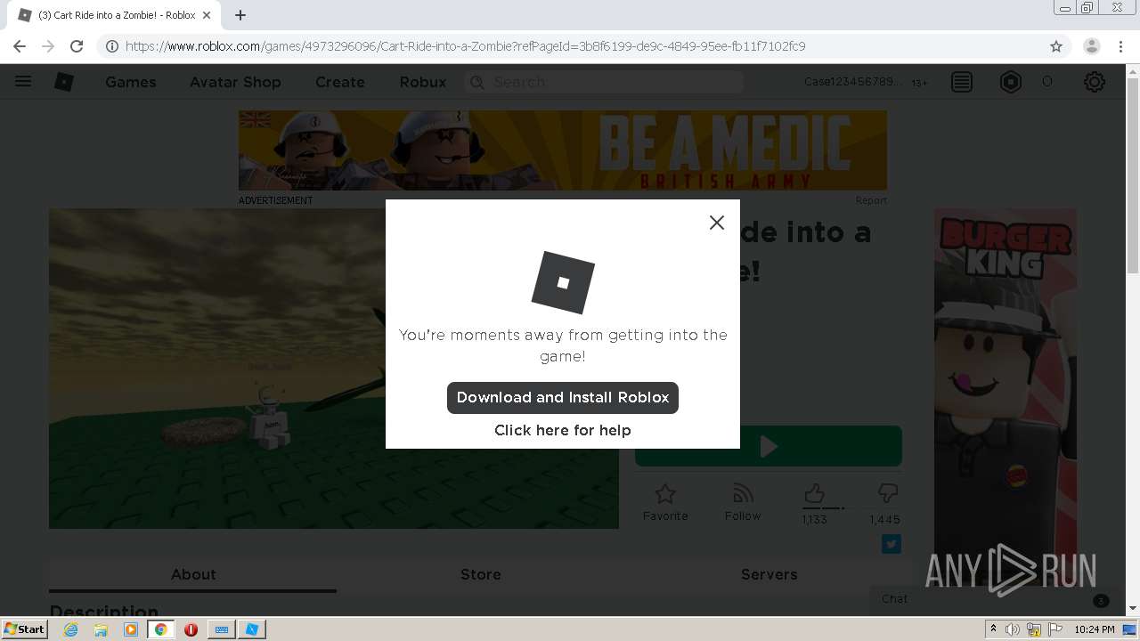Close the Cart Ride into a Zombie tab
Screen dimensions: 1140x641
coord(207,15)
